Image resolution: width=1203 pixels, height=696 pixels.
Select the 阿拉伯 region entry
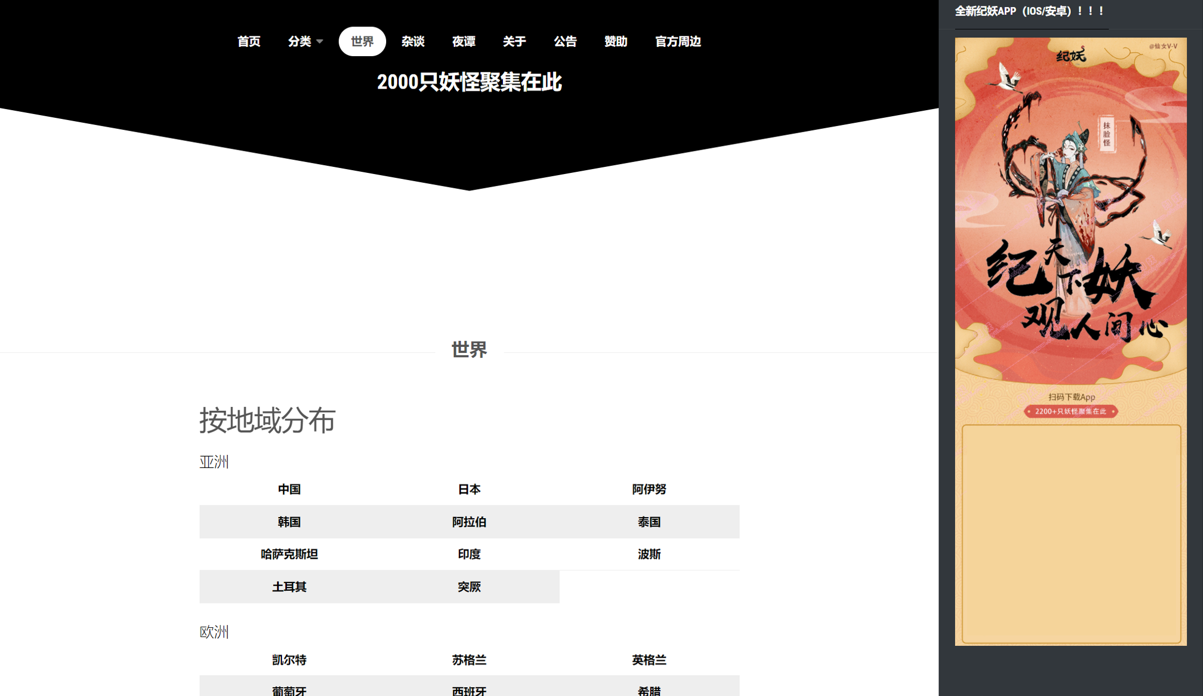click(469, 521)
